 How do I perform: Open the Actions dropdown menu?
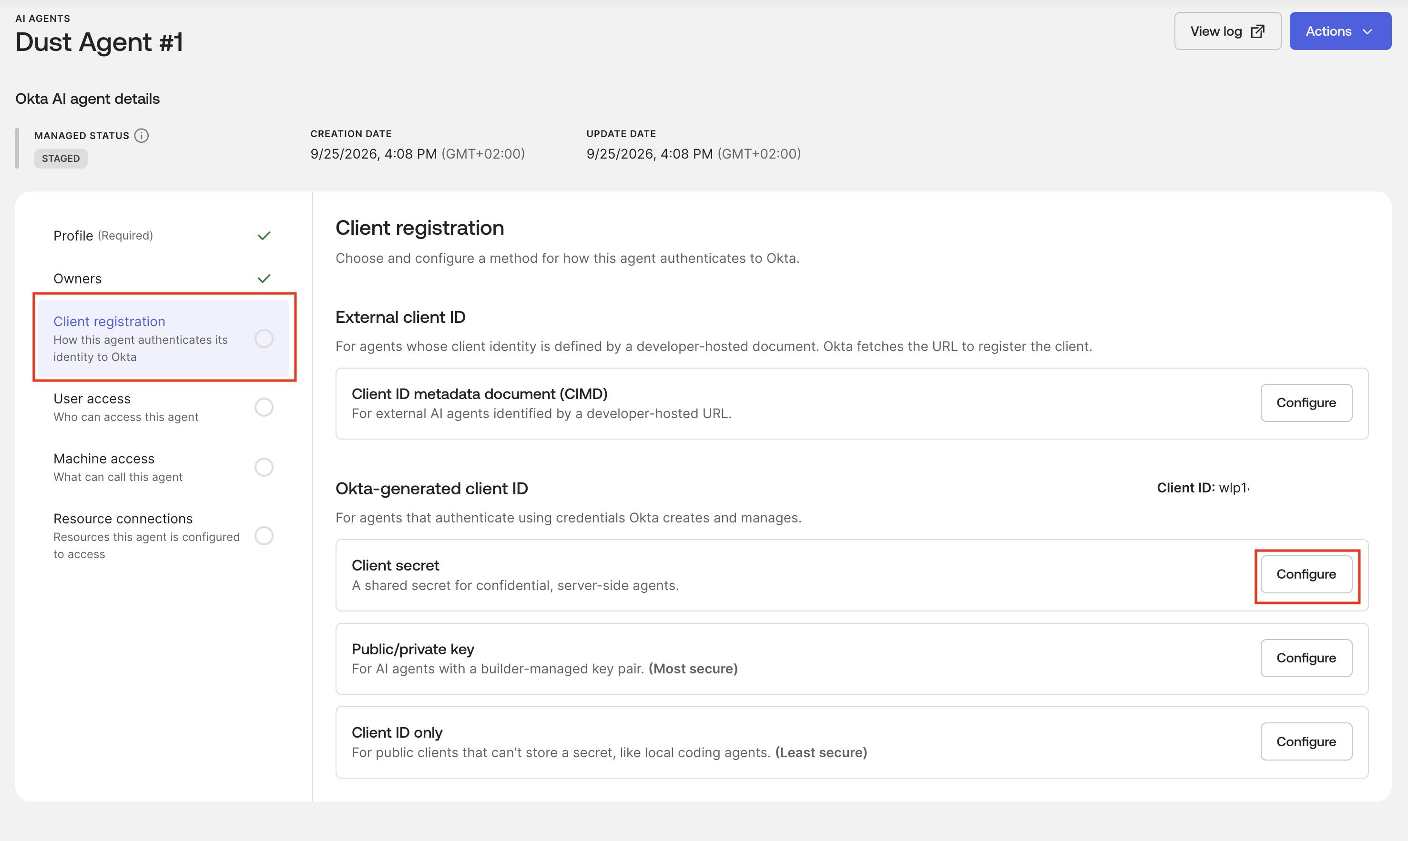1340,31
